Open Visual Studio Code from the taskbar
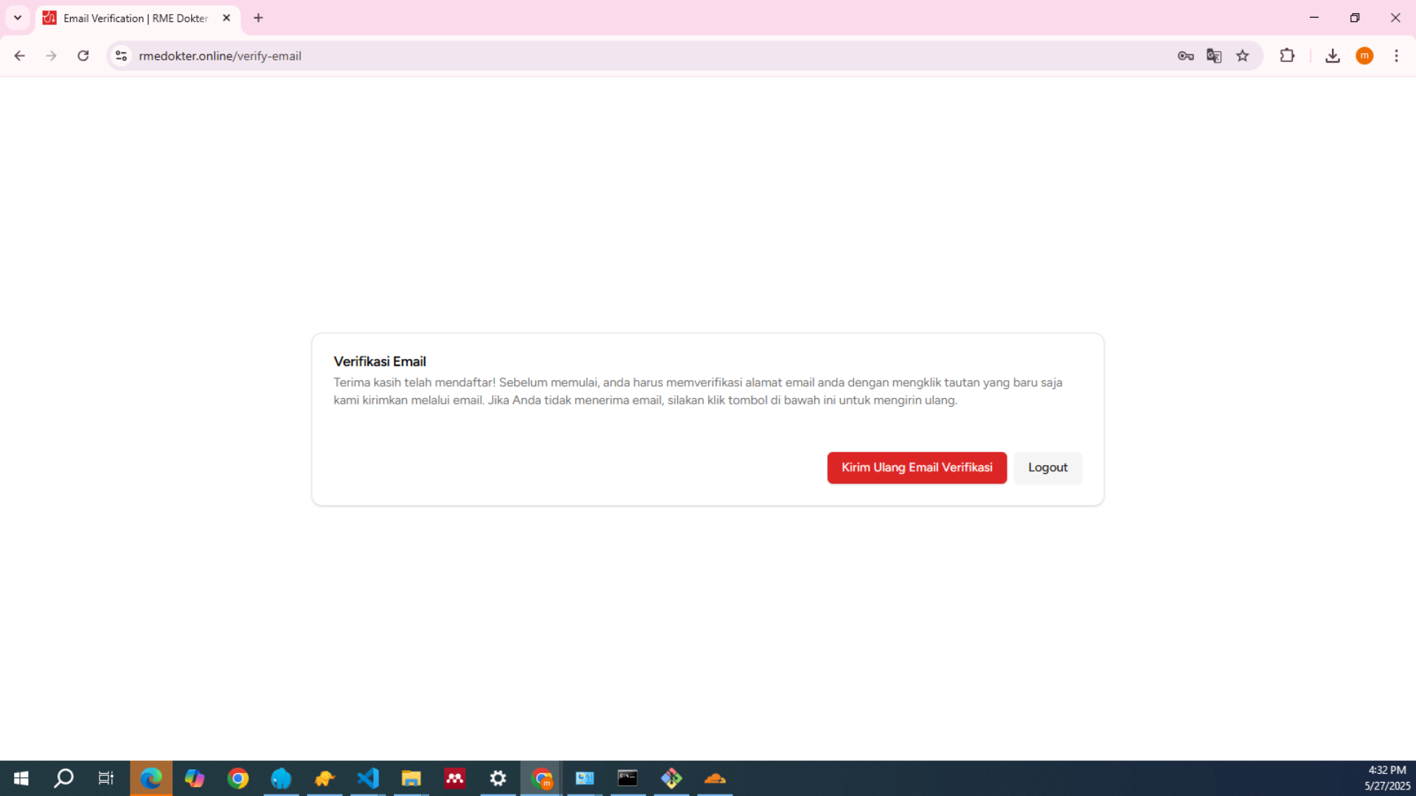1416x796 pixels. click(x=368, y=778)
